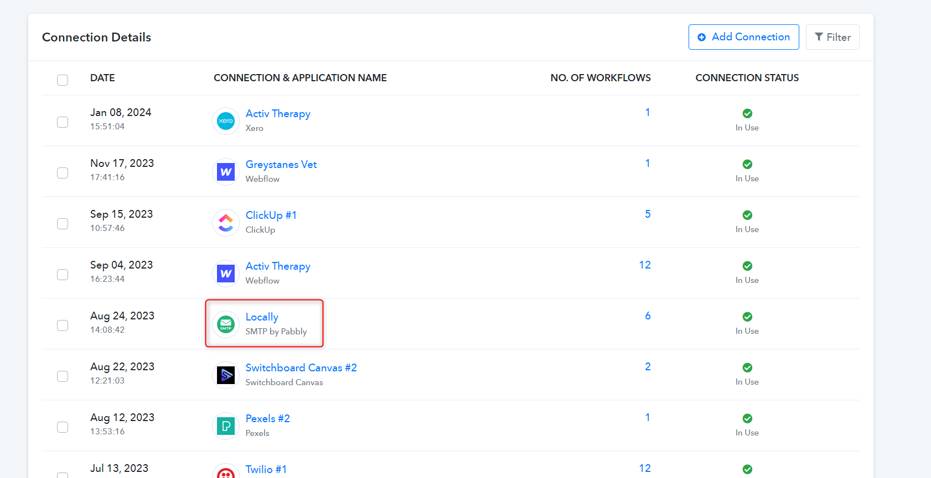Open the Twilio #1 connection link
The image size is (931, 478).
click(x=266, y=469)
